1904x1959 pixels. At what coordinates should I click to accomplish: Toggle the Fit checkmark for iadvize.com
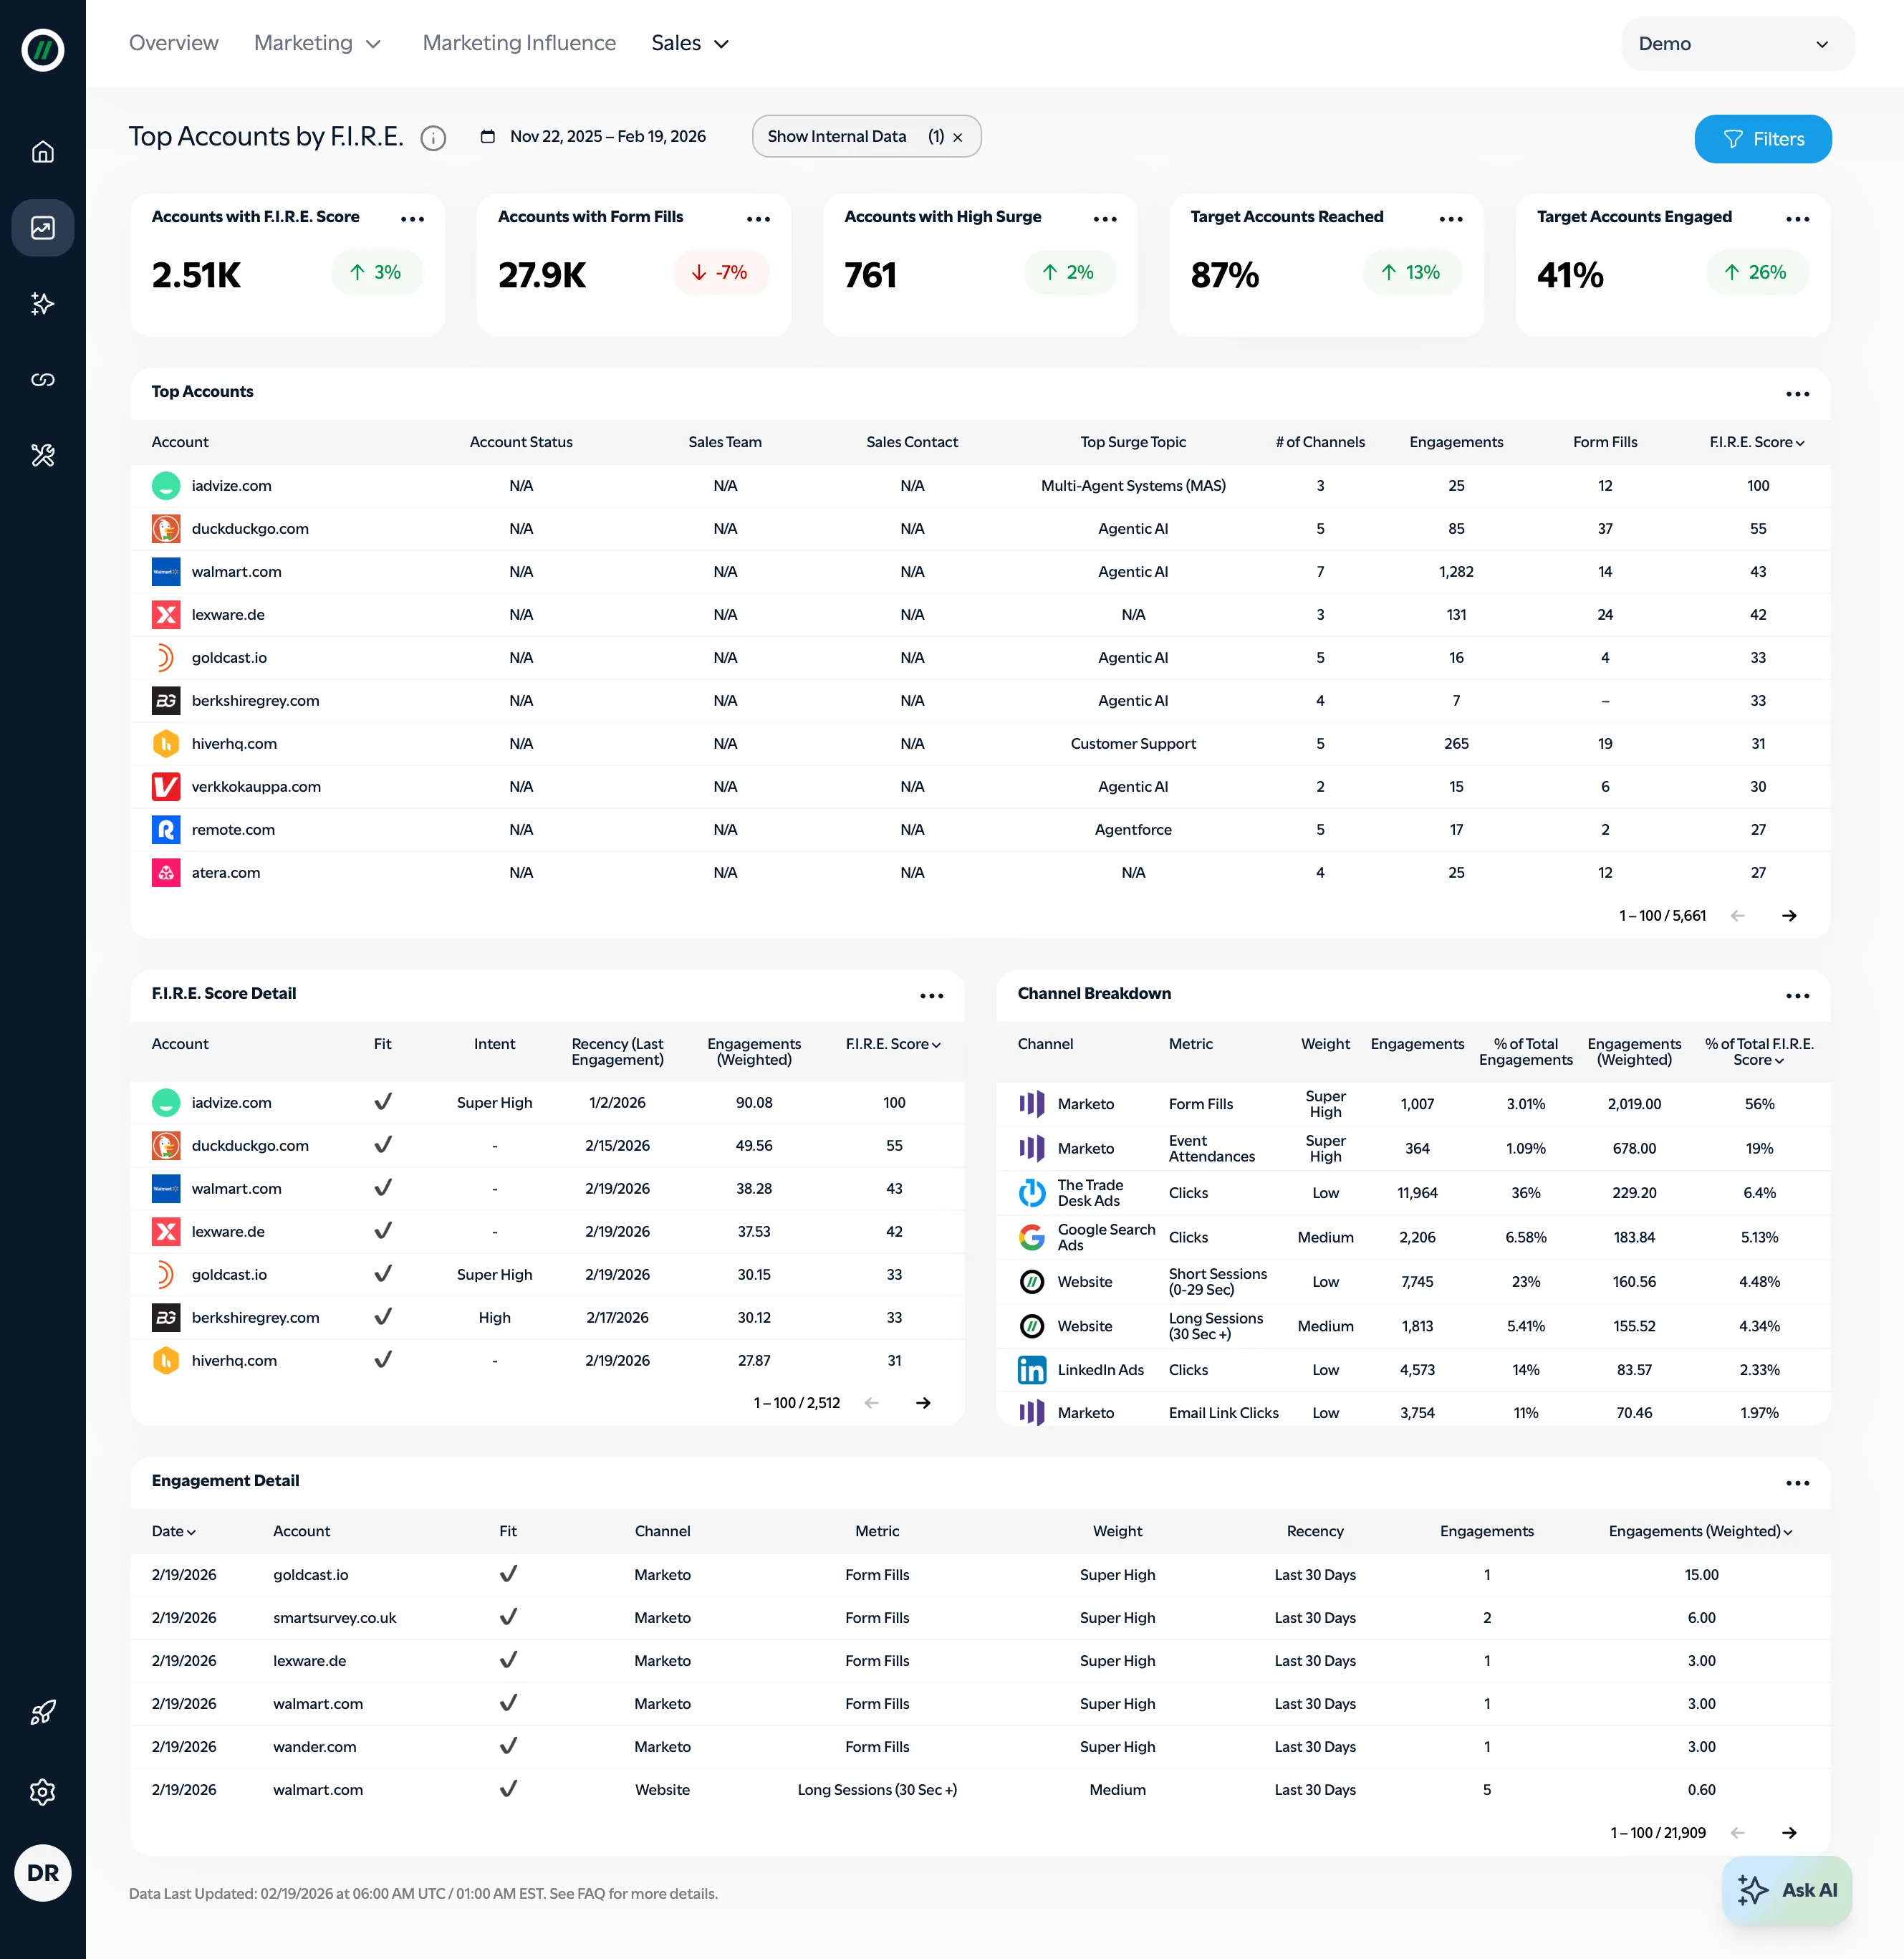click(x=382, y=1101)
